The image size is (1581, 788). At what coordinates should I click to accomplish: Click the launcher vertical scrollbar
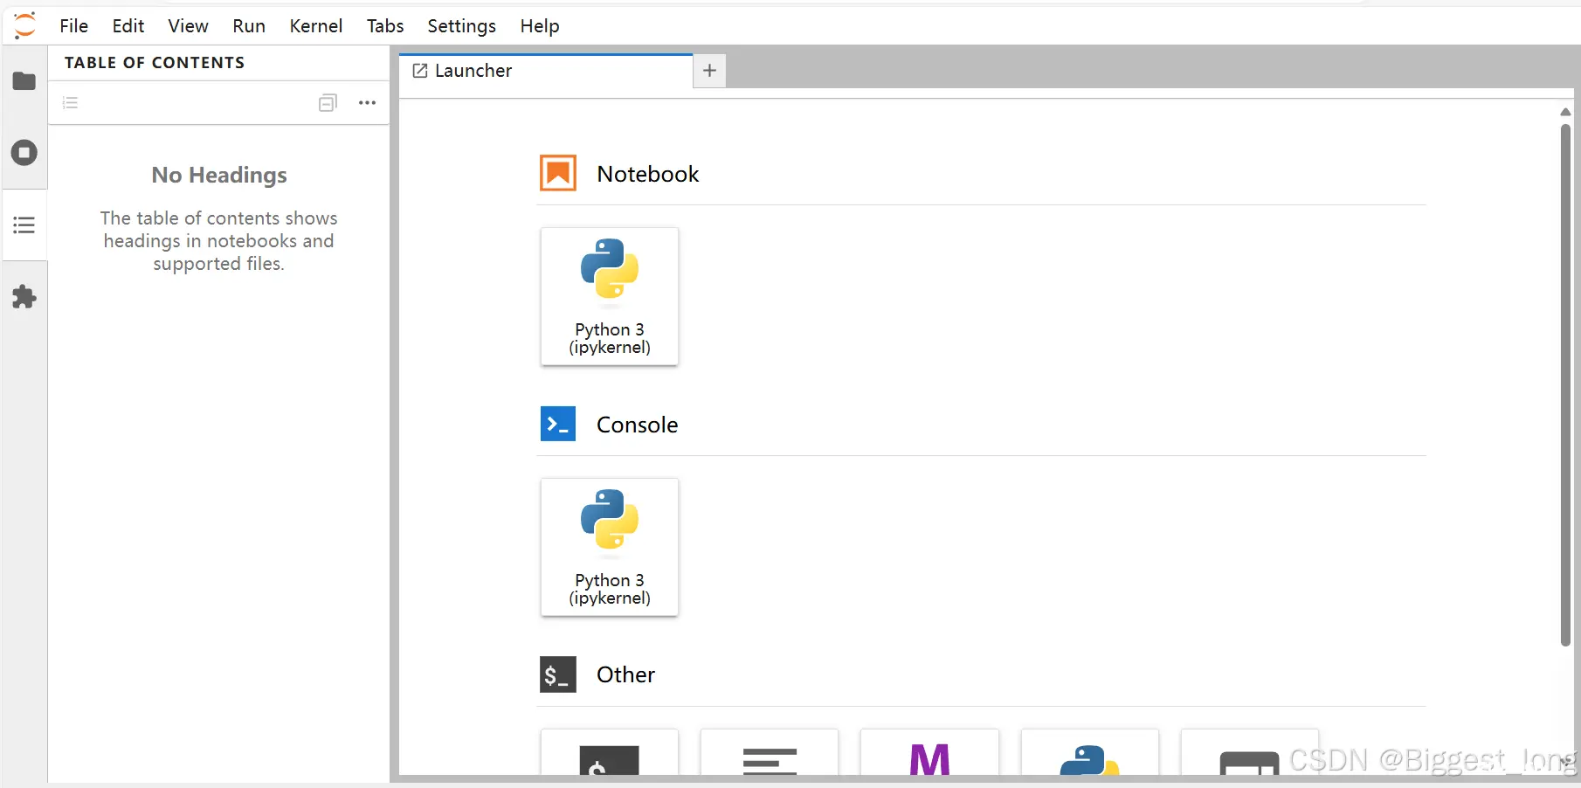click(x=1565, y=384)
